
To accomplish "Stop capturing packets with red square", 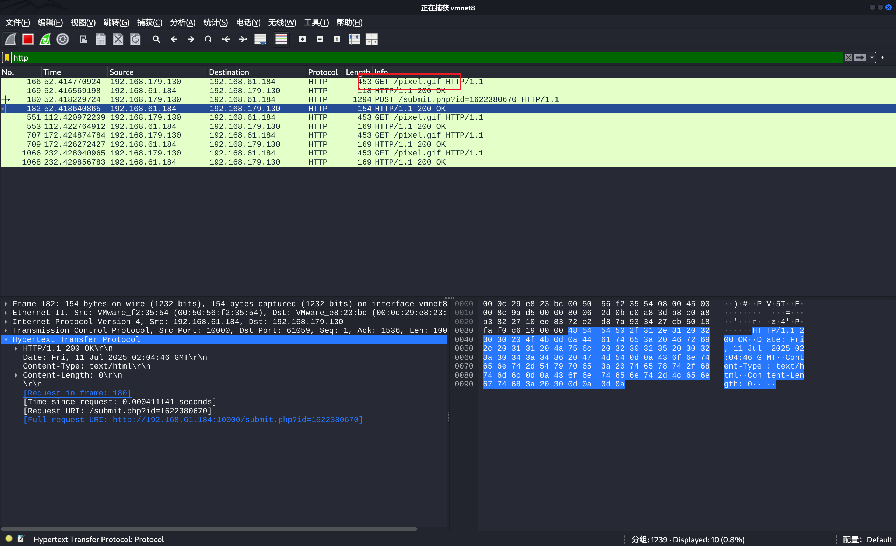I will click(28, 39).
